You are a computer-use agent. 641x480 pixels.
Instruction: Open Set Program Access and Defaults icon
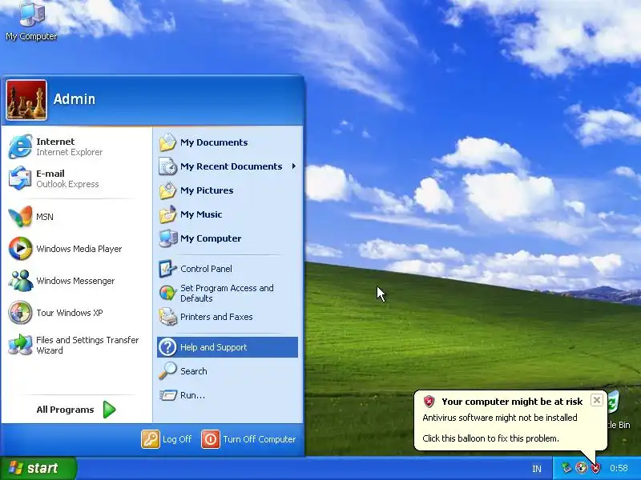click(x=167, y=293)
